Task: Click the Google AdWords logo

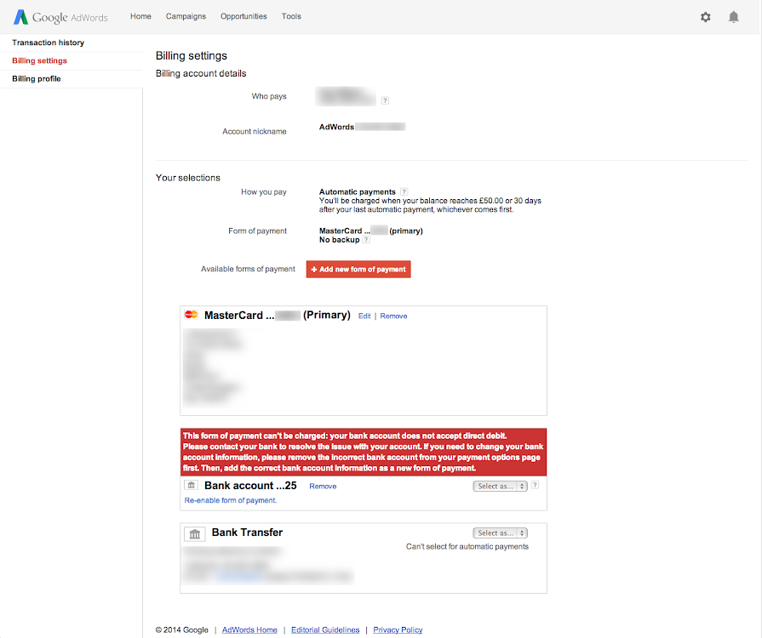Action: (60, 17)
